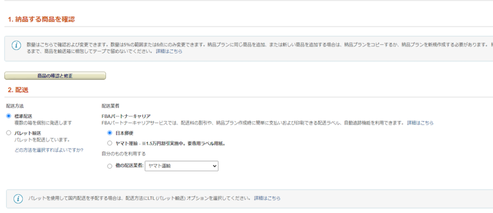
Task: Click the 配送業者 column label
Action: pos(110,105)
